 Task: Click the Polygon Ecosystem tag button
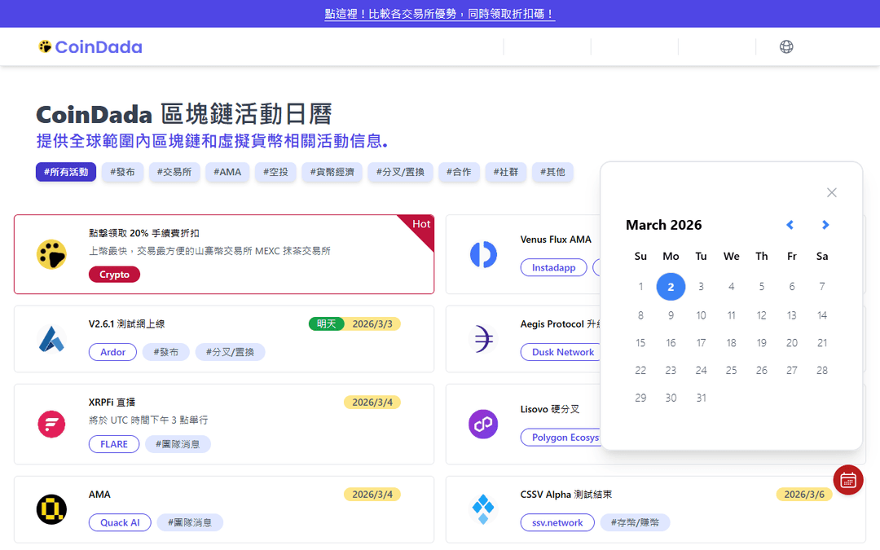(561, 438)
